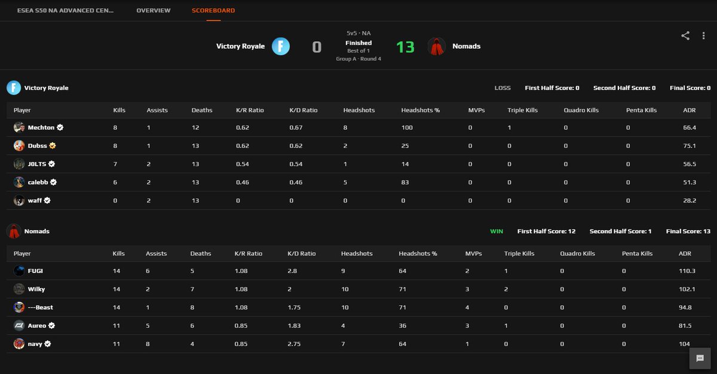Click the green WIN label

497,231
